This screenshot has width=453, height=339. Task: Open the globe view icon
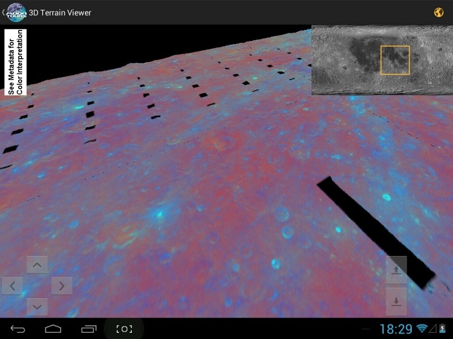tap(438, 12)
